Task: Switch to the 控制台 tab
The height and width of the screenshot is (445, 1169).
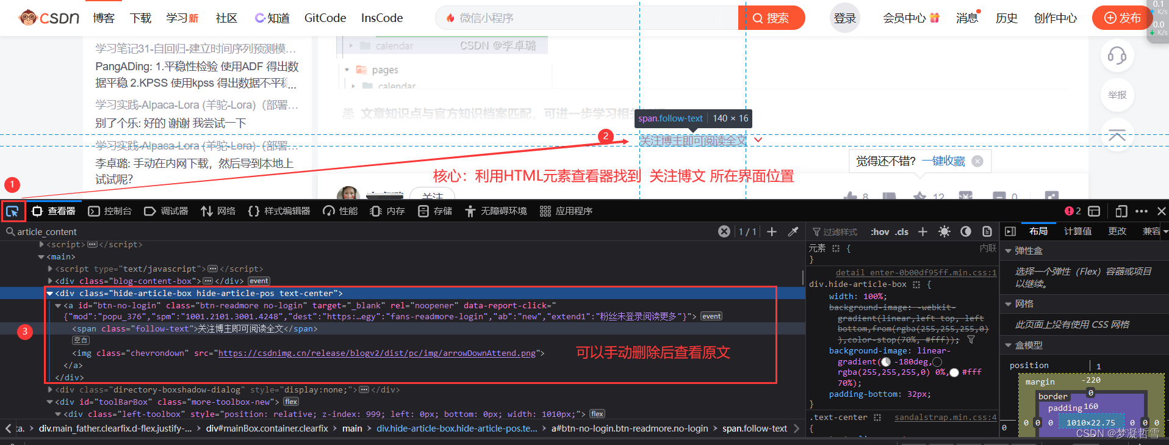Action: pos(110,211)
